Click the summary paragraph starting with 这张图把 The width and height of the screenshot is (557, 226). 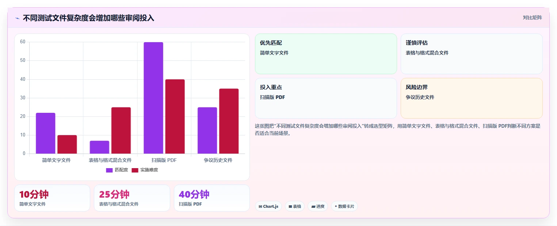pos(397,130)
